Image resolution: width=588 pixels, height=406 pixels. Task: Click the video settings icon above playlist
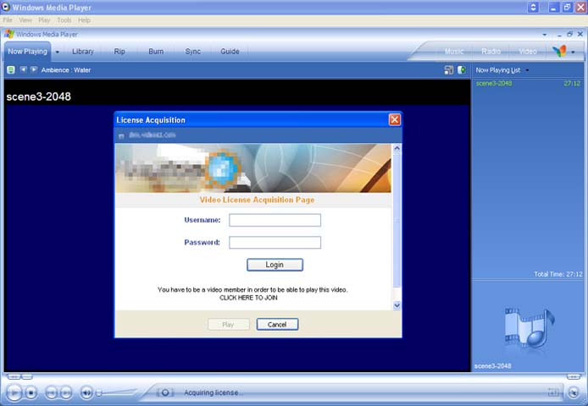(x=448, y=70)
